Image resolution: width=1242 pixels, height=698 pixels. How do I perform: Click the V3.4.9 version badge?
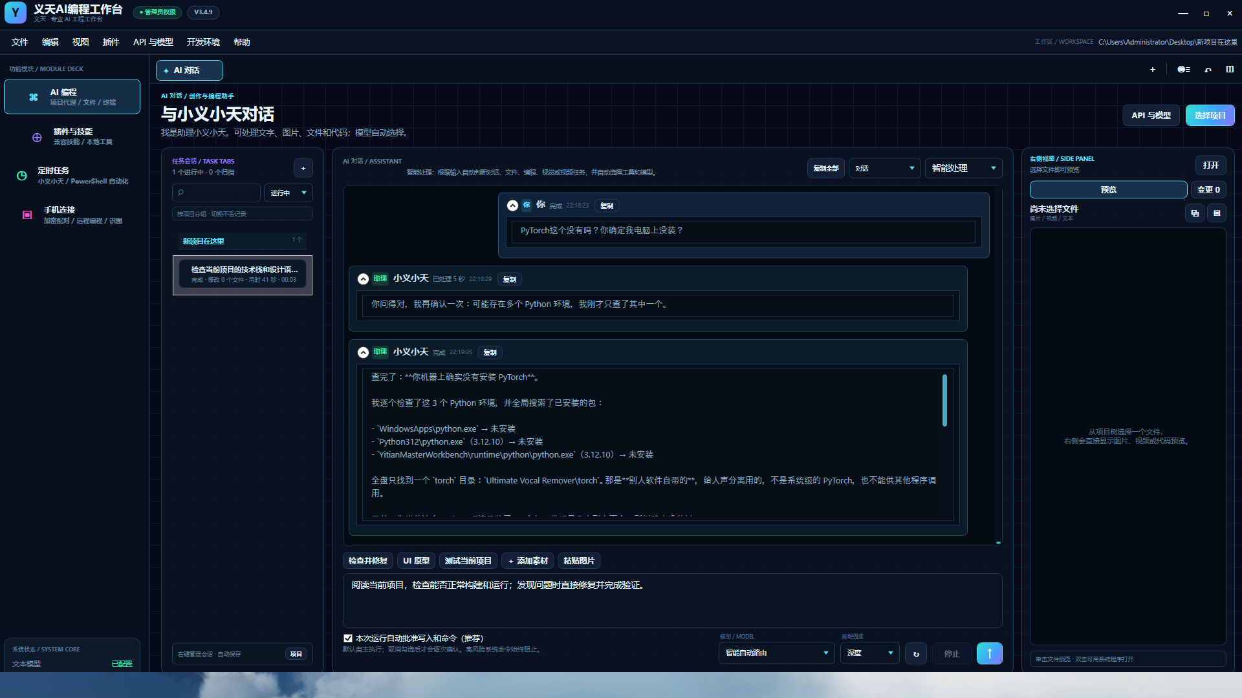pos(203,12)
